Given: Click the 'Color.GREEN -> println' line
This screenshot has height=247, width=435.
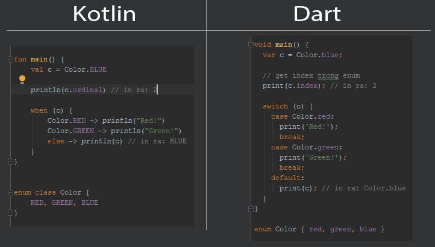Looking at the screenshot, I should [114, 131].
